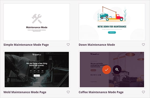The width and height of the screenshot is (150, 98).
Task: Click the SeedProd logo in Coffee preview
Action: click(95, 54)
